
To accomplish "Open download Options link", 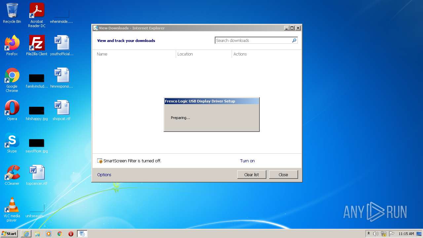I will click(104, 175).
